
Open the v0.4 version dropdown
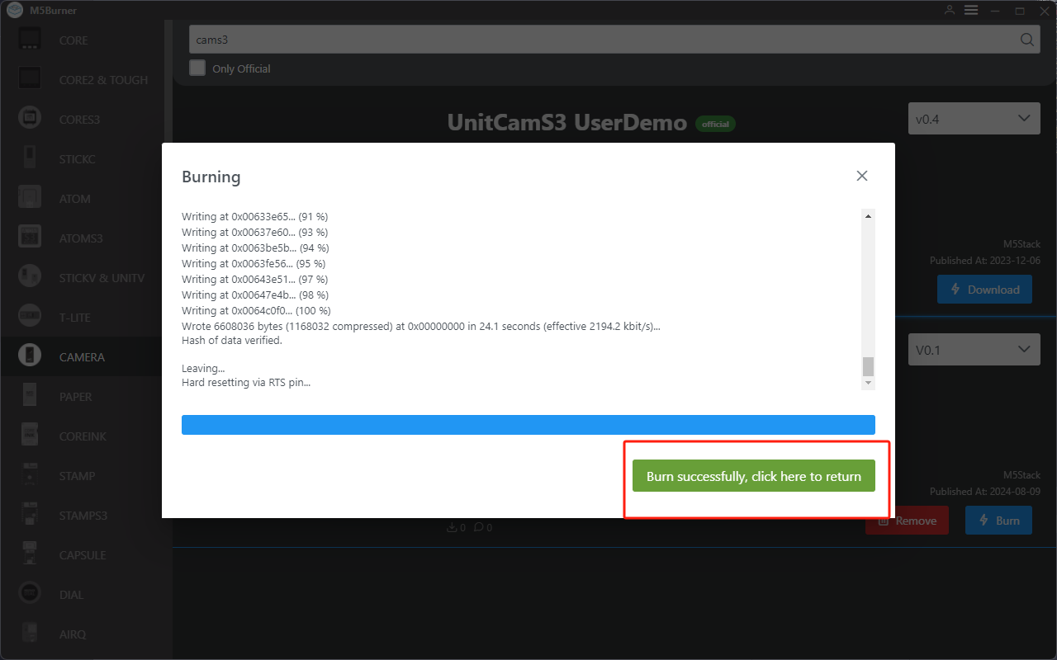click(974, 118)
